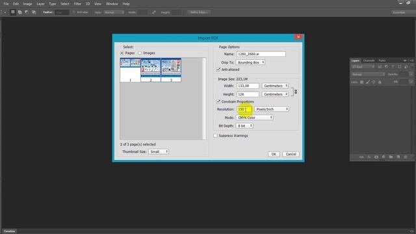Click swap width and height icon

tap(154, 12)
